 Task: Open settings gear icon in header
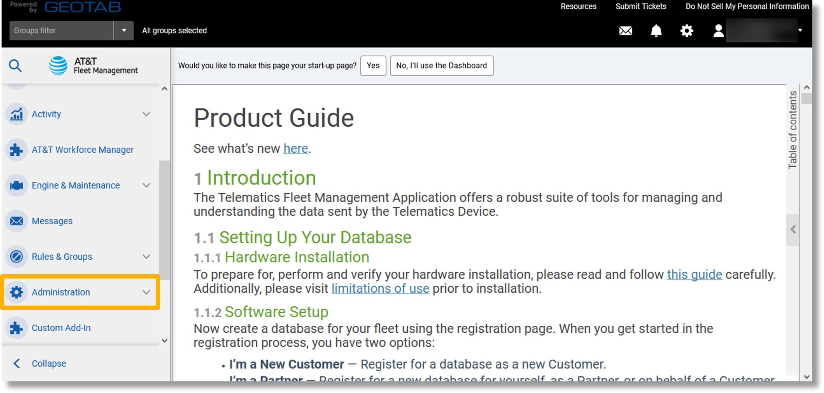(686, 31)
